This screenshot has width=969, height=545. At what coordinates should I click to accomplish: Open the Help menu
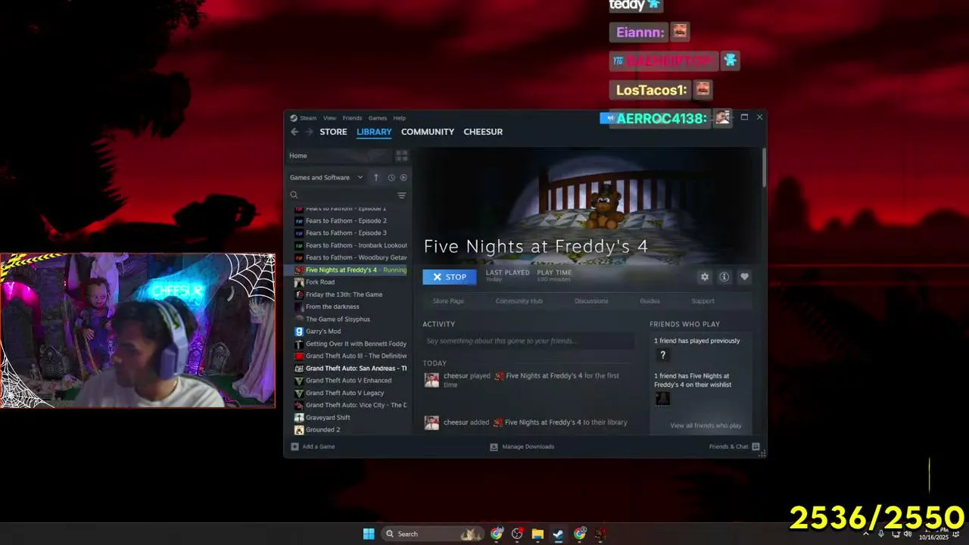399,118
